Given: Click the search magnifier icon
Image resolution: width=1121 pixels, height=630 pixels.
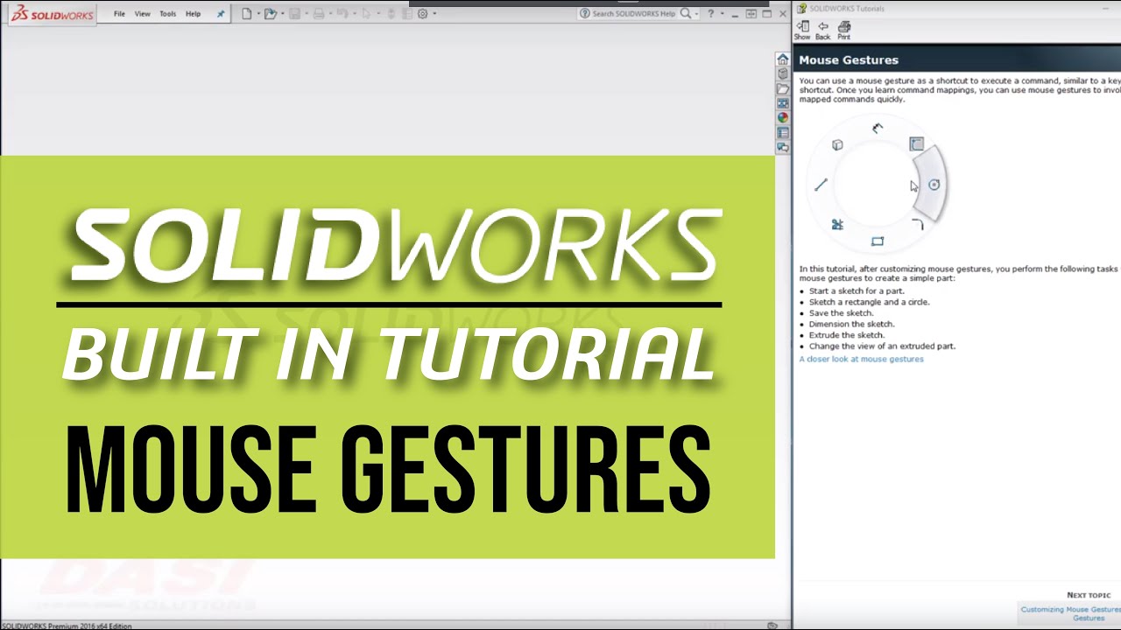Looking at the screenshot, I should coord(687,14).
